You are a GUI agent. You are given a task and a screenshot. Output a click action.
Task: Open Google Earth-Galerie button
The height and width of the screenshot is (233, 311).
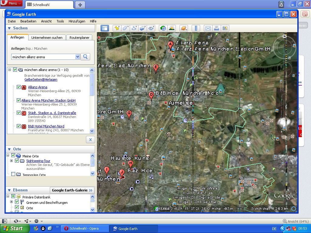point(72,190)
